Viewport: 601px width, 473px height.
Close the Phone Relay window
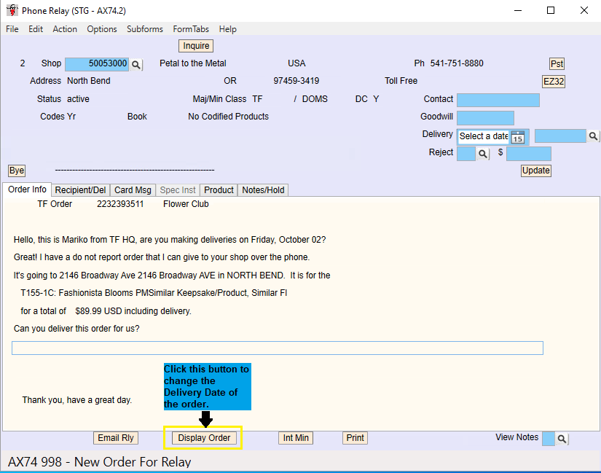click(x=584, y=10)
